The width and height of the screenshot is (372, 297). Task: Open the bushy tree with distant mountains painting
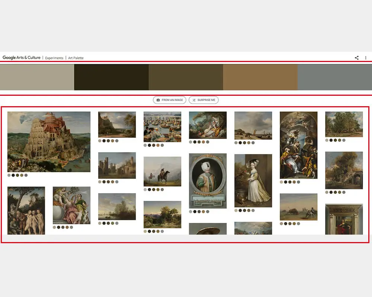[x=162, y=215]
